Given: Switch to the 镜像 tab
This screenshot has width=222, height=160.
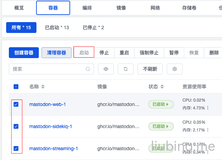Looking at the screenshot, I should pyautogui.click(x=121, y=8).
